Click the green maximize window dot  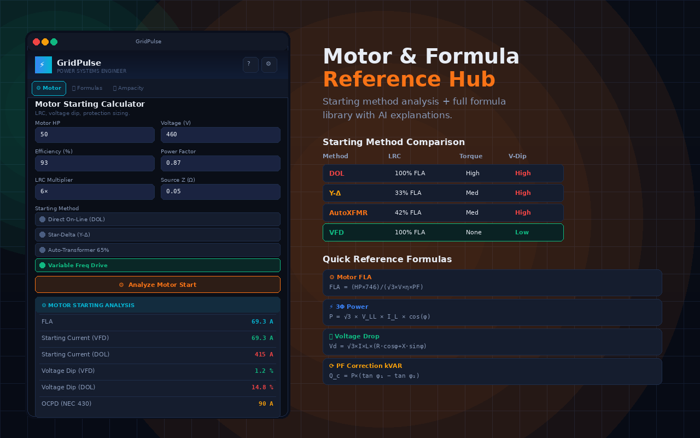(54, 42)
